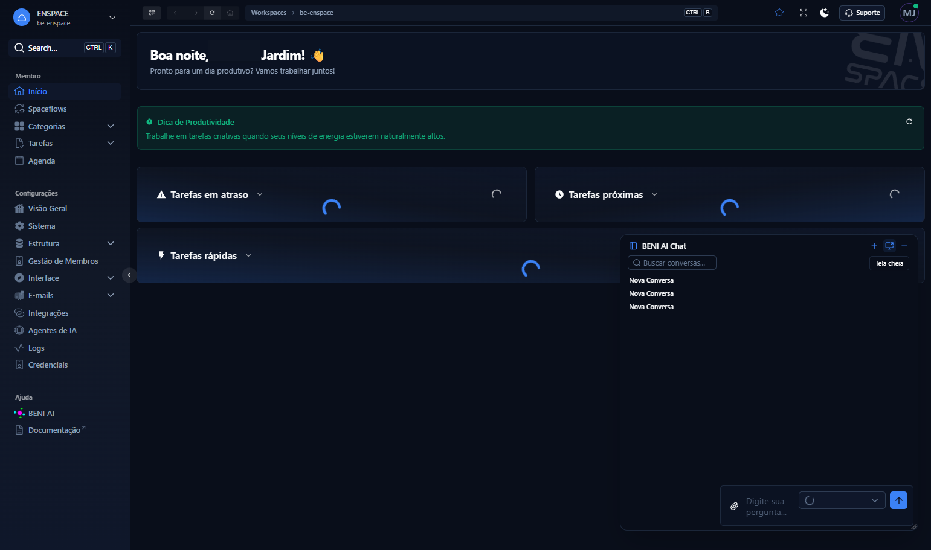Screen dimensions: 931x550
Task: Go back using the top bar arrow
Action: click(176, 13)
